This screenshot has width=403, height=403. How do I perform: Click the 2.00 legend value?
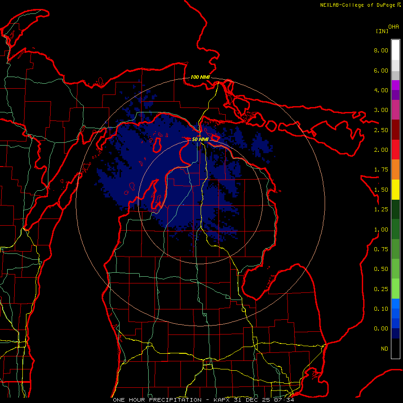[381, 150]
